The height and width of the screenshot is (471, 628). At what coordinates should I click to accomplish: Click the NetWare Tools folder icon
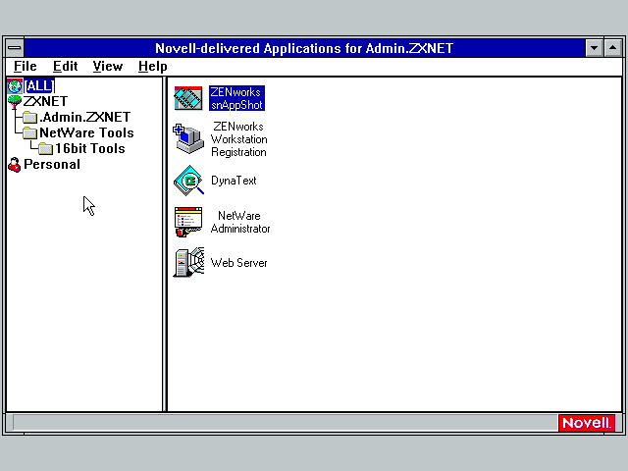30,133
